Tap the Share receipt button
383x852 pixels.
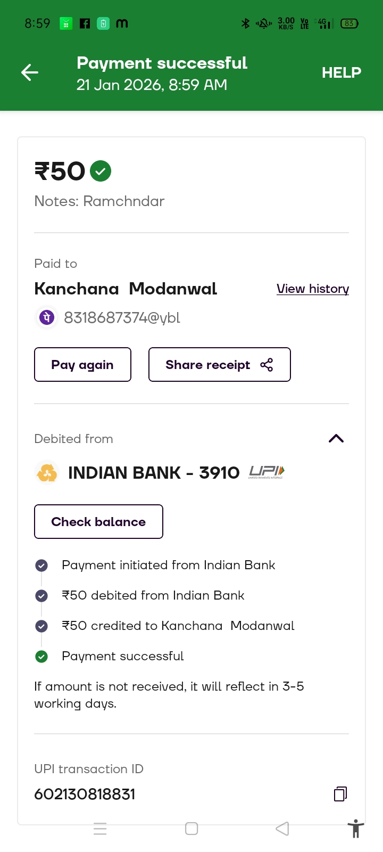[x=219, y=365]
